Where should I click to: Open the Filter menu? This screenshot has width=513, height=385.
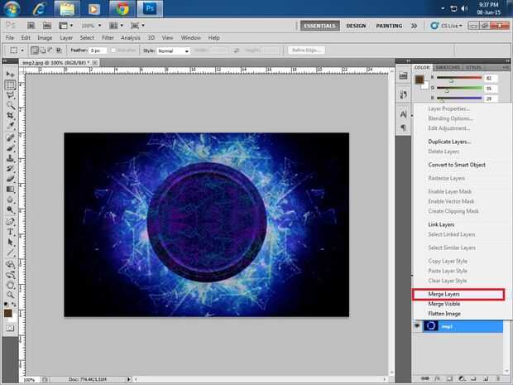click(107, 38)
